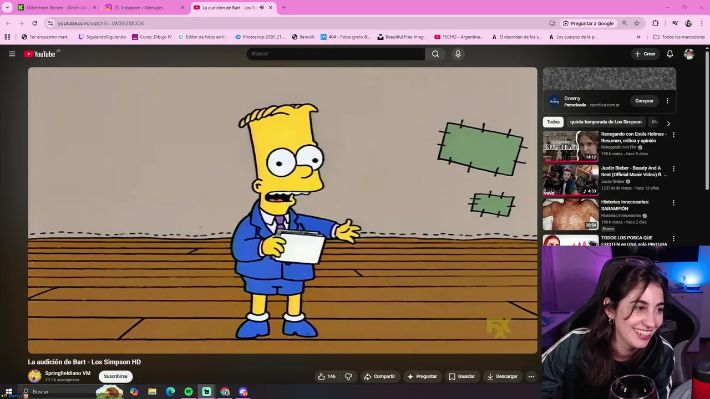This screenshot has height=399, width=710.
Task: Open File Explorer from the taskbar
Action: [152, 392]
